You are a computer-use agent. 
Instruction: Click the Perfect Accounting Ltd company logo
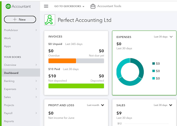click(x=50, y=20)
